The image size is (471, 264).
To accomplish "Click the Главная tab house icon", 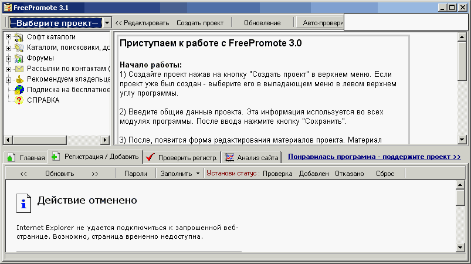I will point(11,157).
